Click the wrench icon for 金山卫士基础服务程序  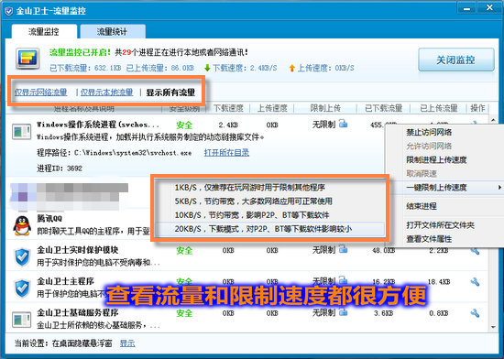click(x=475, y=313)
